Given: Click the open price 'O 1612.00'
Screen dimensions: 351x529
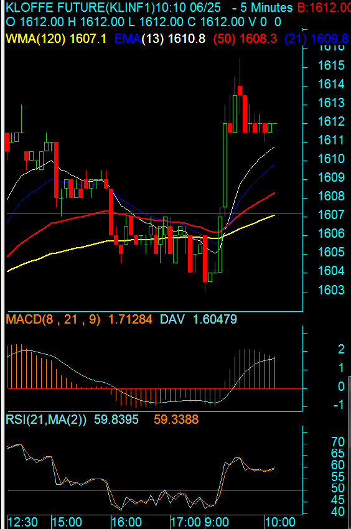Looking at the screenshot, I should point(35,22).
